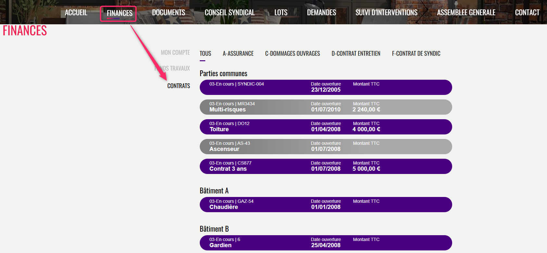Select the F-Contrat de Syndic tab
The width and height of the screenshot is (547, 253).
pos(416,53)
